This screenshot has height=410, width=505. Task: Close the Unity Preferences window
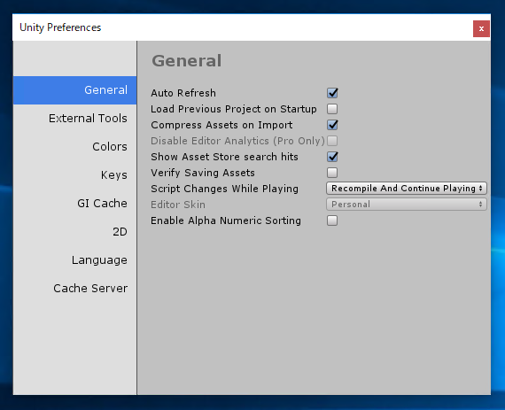tap(481, 28)
